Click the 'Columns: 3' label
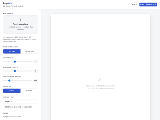160x120 pixels. 8,58
